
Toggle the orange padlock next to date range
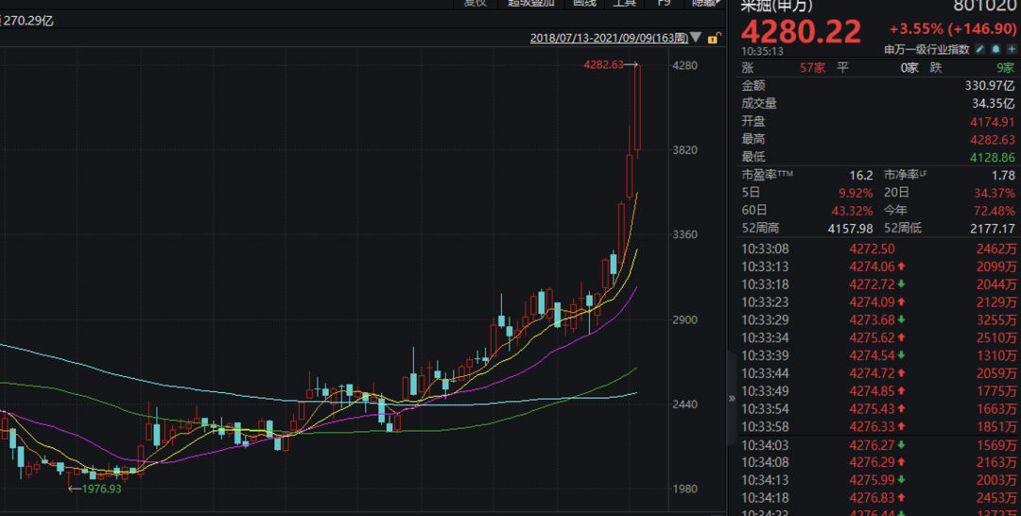click(714, 38)
